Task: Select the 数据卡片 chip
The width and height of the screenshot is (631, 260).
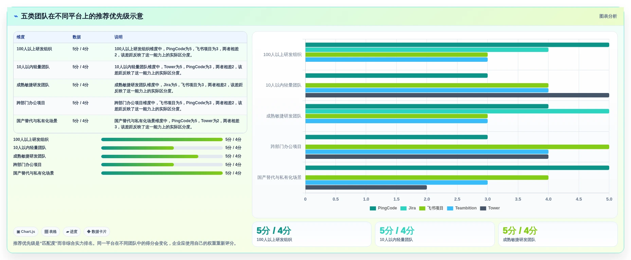Action: coord(97,232)
